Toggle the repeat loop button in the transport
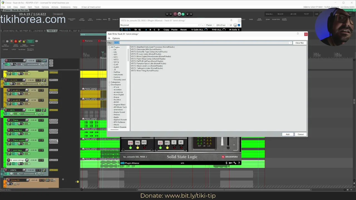The height and width of the screenshot is (200, 356). click(x=183, y=14)
